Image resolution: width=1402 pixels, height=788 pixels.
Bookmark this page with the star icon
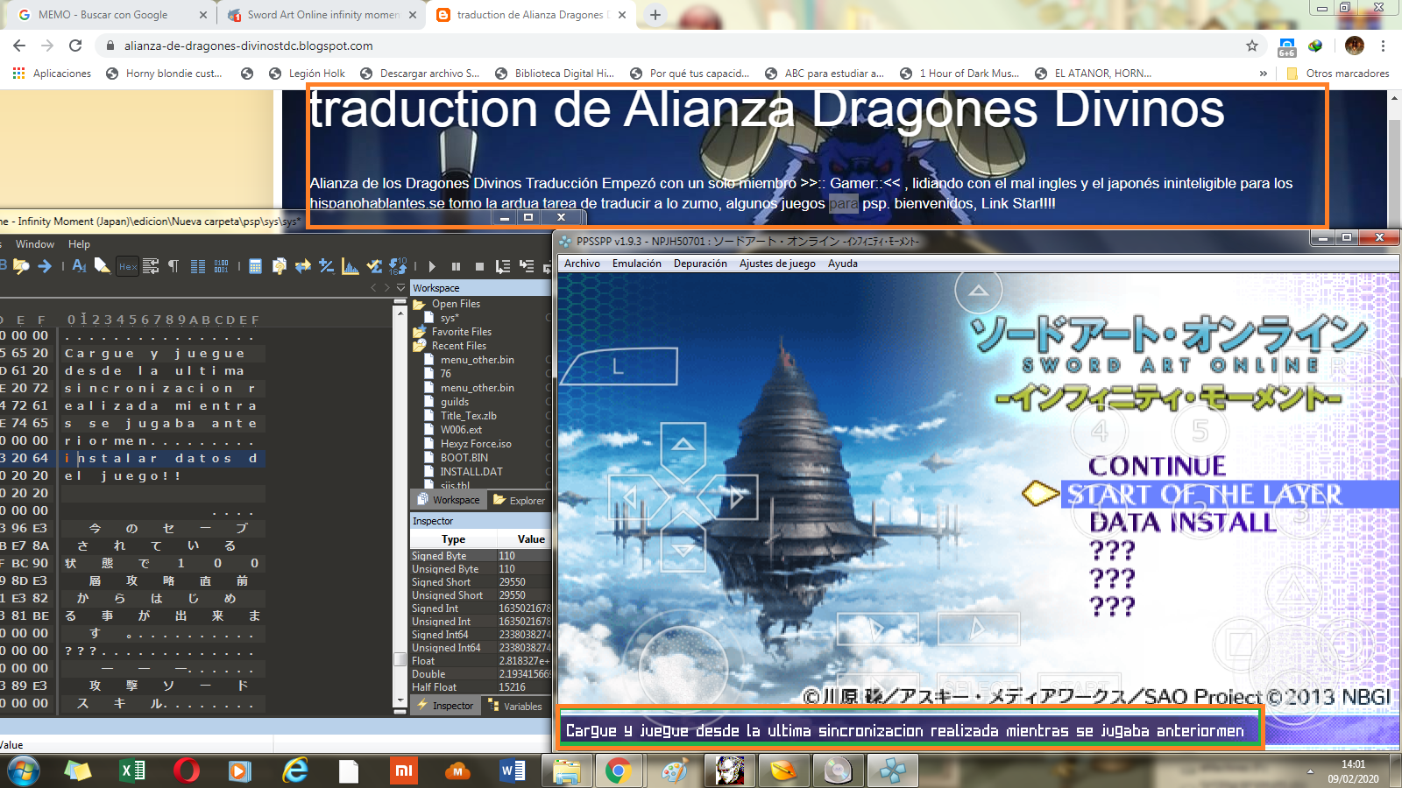pos(1252,46)
